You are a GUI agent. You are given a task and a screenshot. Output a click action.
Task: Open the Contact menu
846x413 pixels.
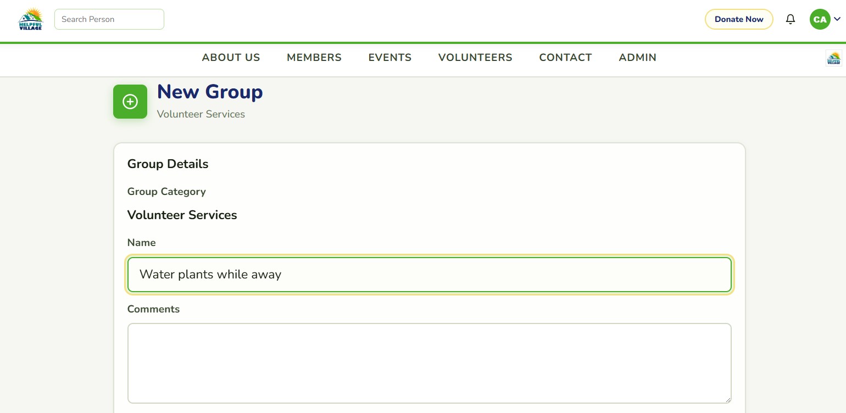click(565, 58)
